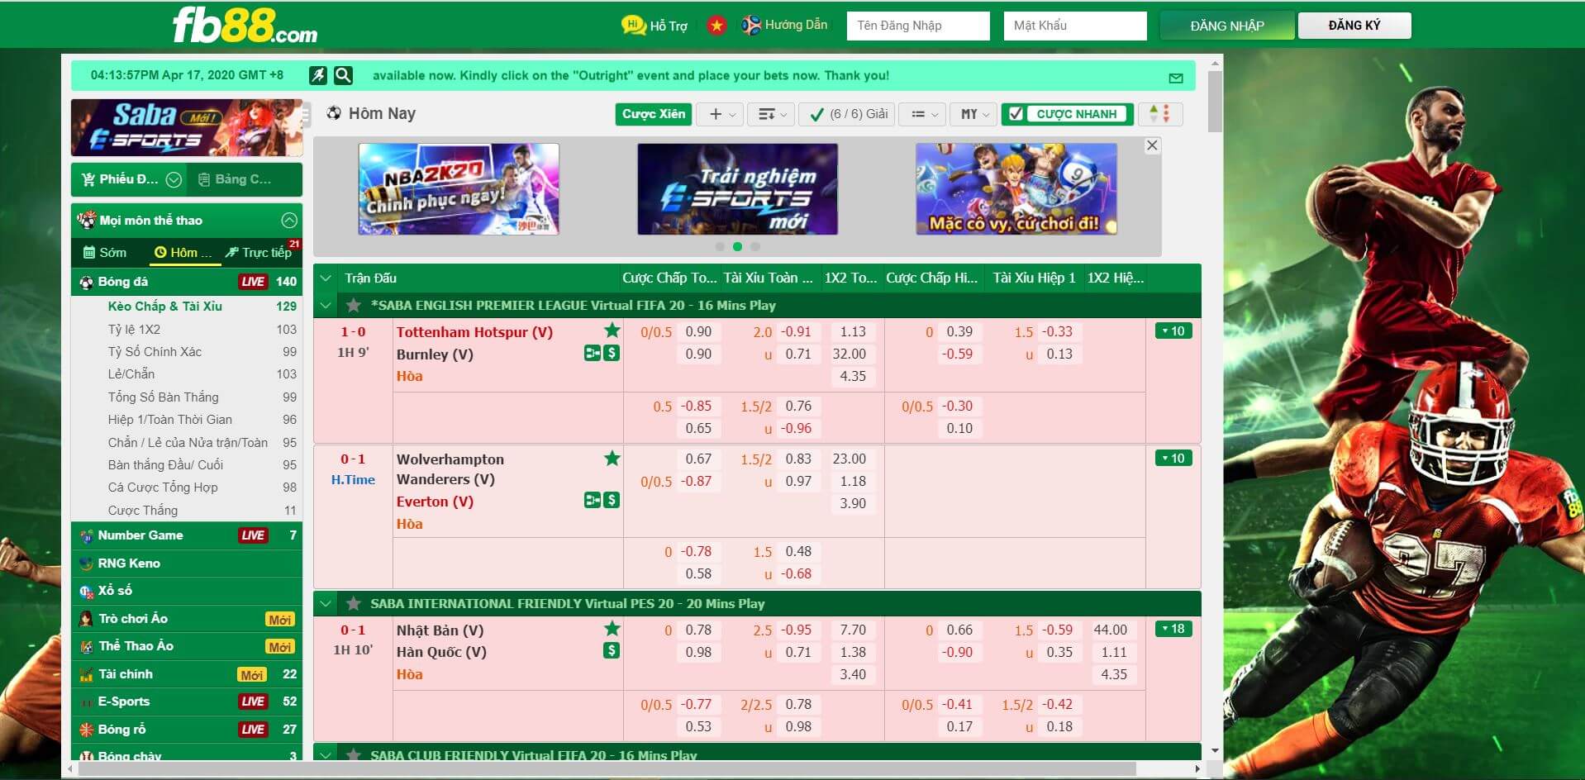Toggle the Cược Nhanh quick bet checkbox
Screen dimensions: 1585x780
click(1016, 114)
